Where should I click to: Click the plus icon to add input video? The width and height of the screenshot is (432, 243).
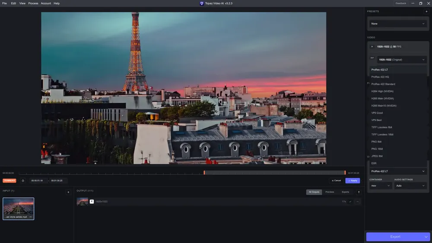point(68,192)
